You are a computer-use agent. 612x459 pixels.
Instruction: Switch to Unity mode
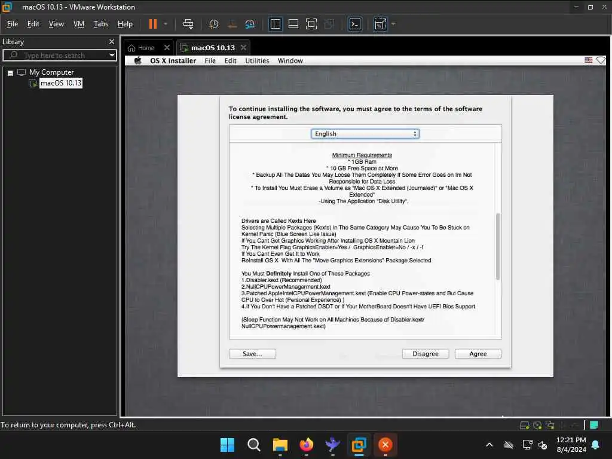click(329, 24)
